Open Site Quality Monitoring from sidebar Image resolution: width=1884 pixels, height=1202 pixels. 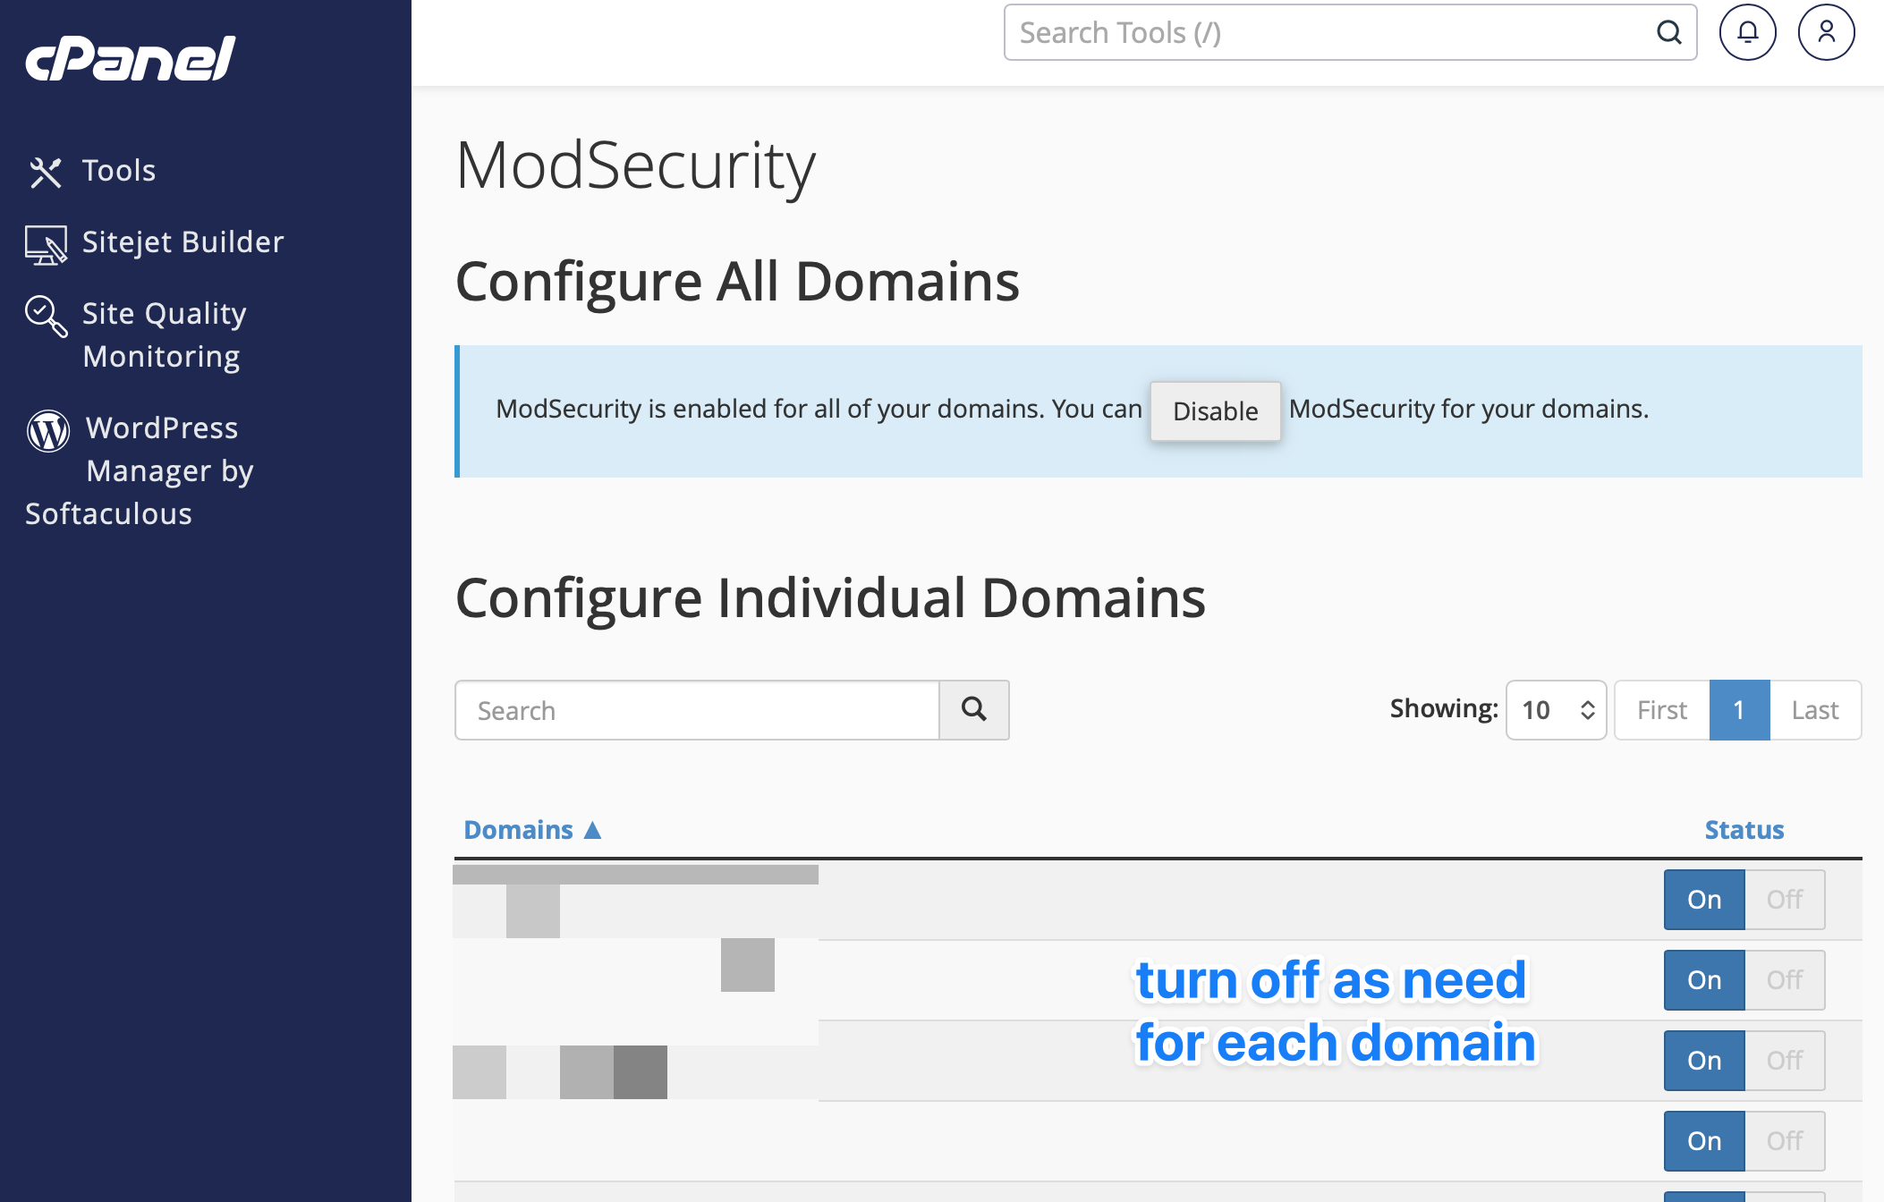click(x=164, y=334)
